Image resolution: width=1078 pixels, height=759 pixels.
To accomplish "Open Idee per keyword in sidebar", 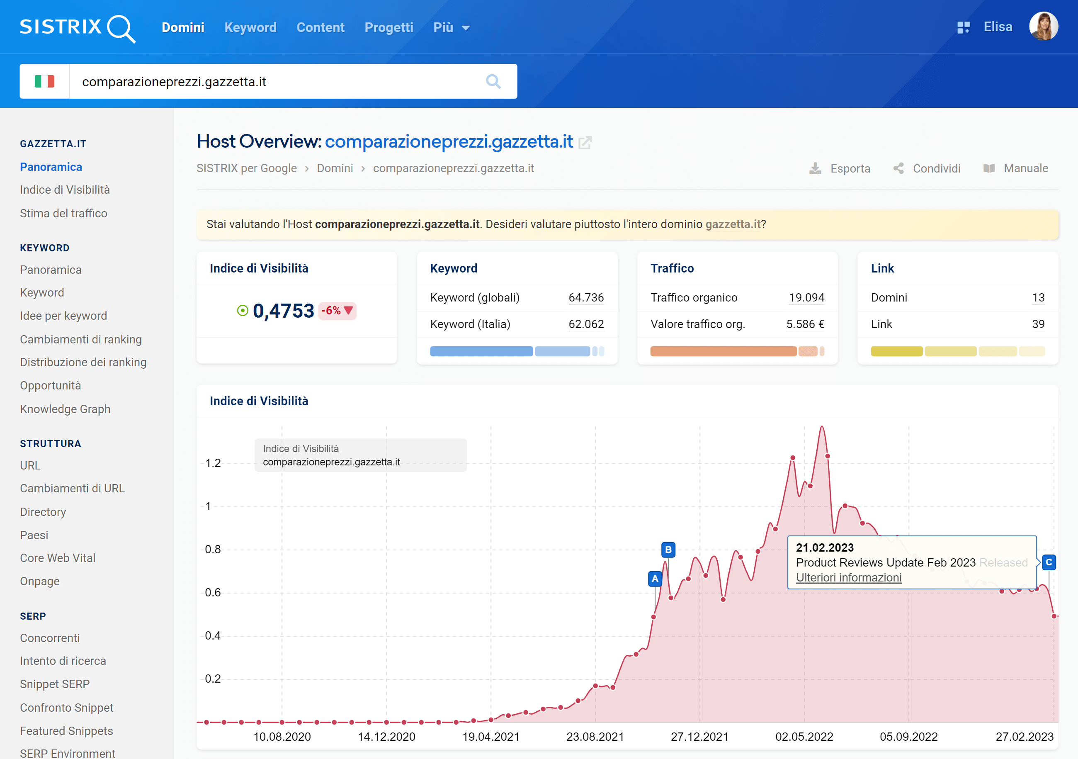I will tap(63, 316).
